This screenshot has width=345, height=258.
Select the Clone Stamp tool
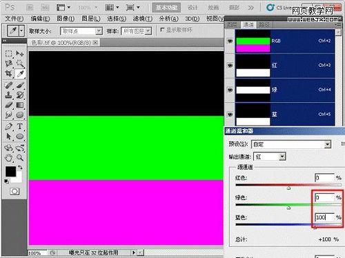point(9,95)
